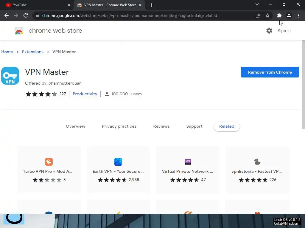The width and height of the screenshot is (305, 228).
Task: Go back using the browser back arrow
Action: [7, 15]
